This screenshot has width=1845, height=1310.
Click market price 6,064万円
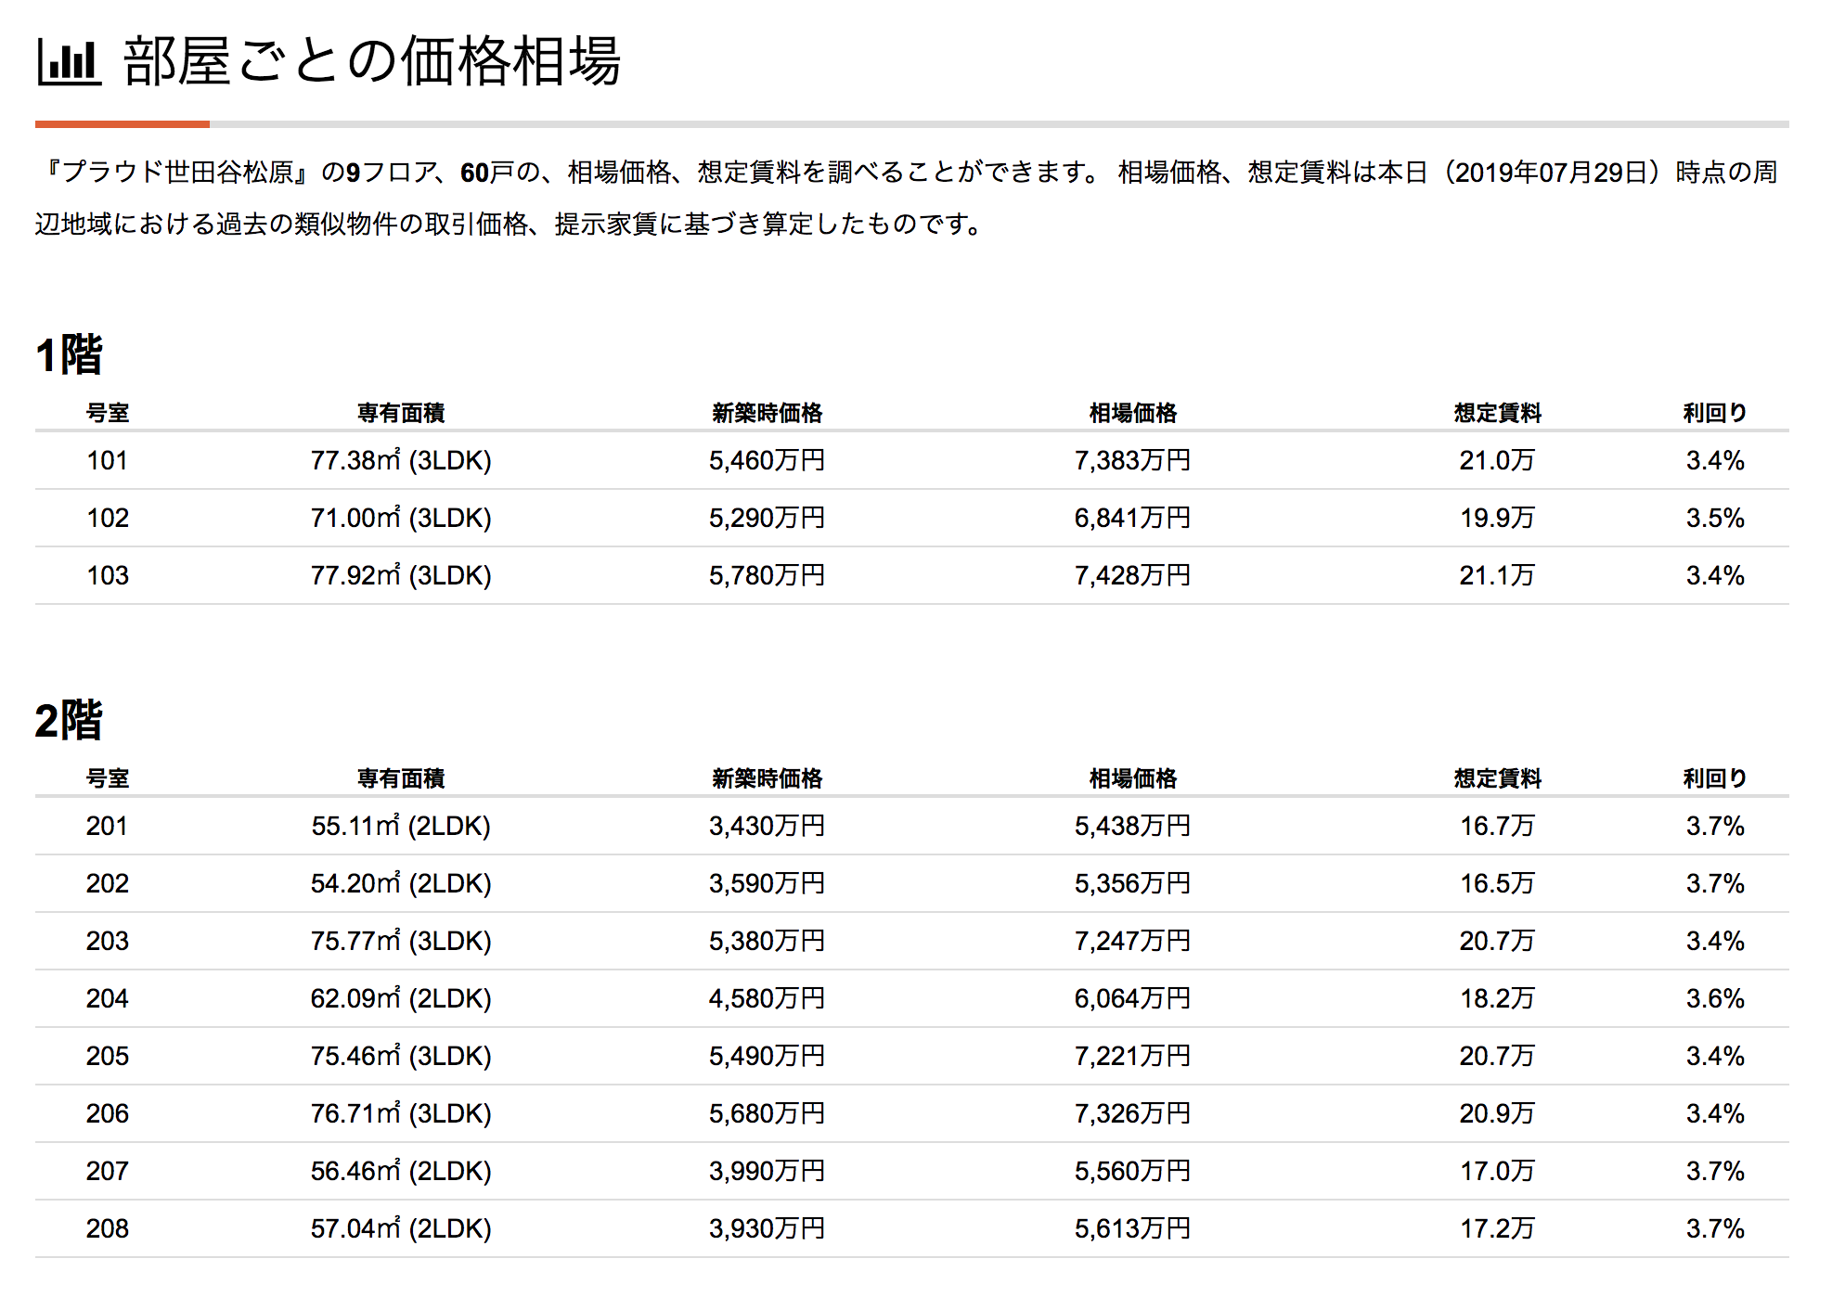[1132, 998]
